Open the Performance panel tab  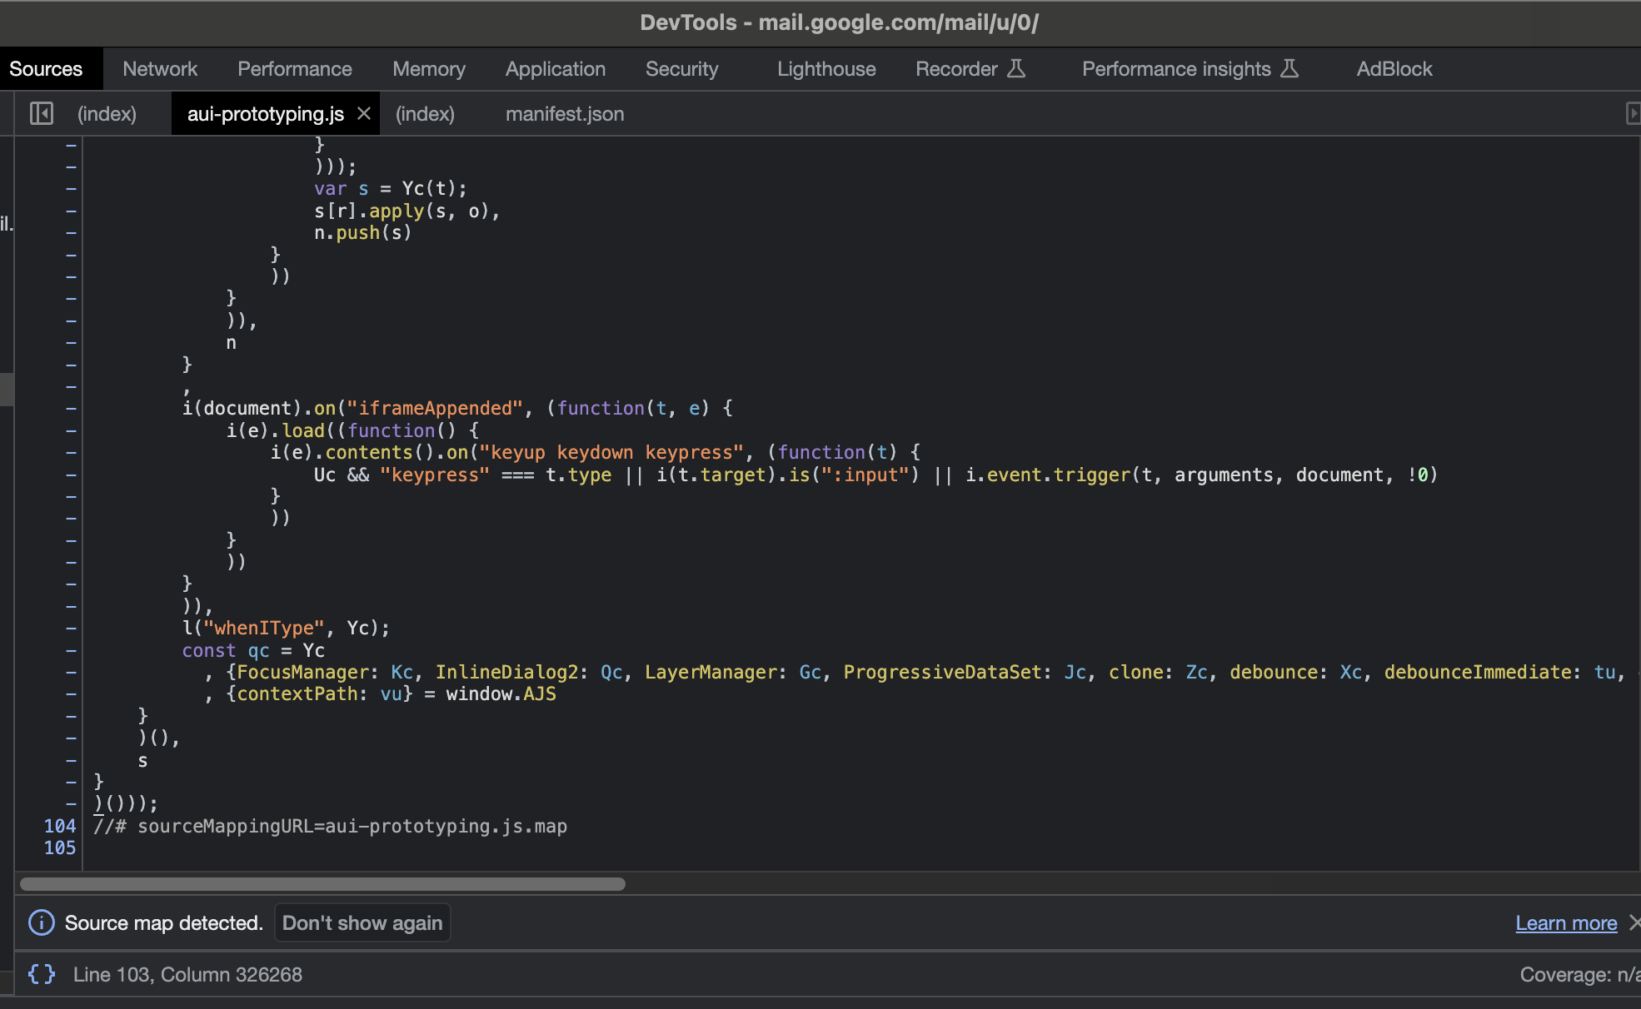pos(295,69)
